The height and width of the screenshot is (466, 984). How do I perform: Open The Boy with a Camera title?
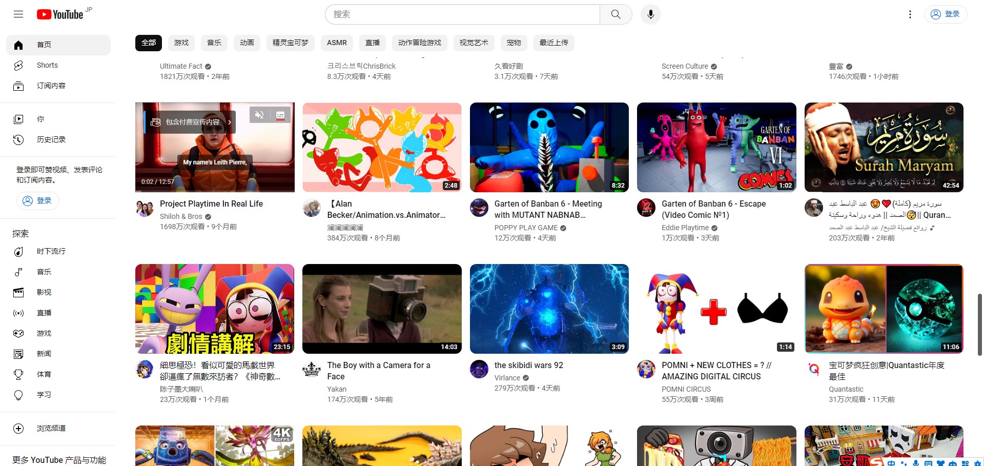(379, 371)
